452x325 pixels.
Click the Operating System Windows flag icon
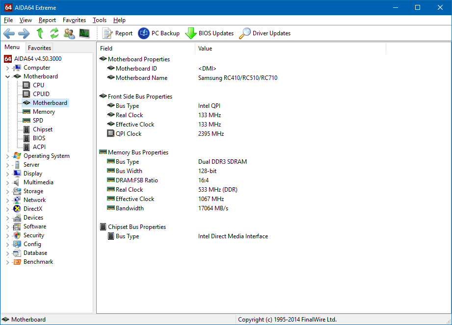click(17, 156)
